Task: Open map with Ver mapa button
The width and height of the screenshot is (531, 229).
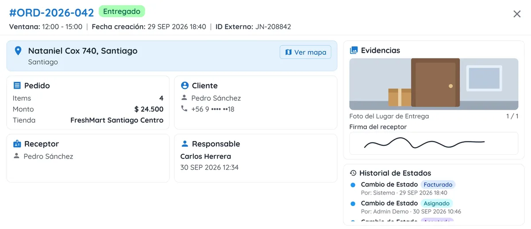Action: (x=305, y=52)
